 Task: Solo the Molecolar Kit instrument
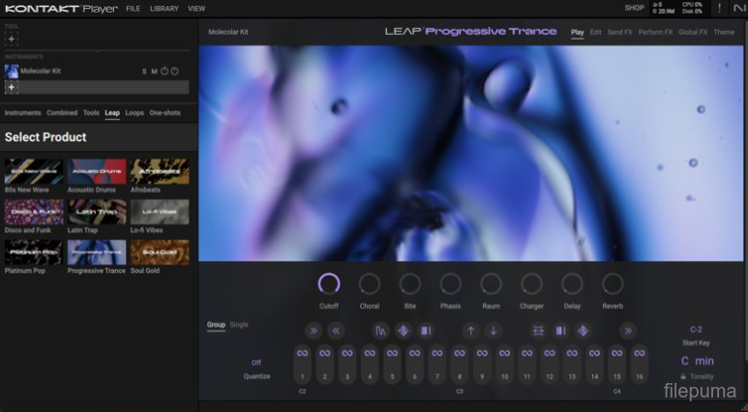point(145,72)
